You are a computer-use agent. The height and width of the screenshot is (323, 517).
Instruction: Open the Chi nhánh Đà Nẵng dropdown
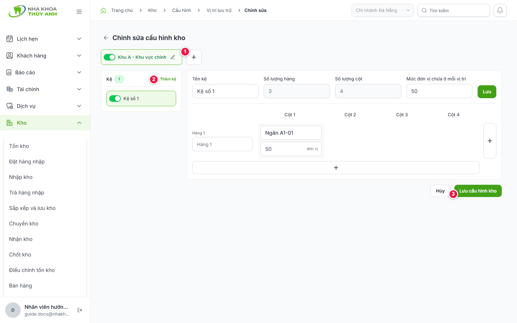[383, 10]
